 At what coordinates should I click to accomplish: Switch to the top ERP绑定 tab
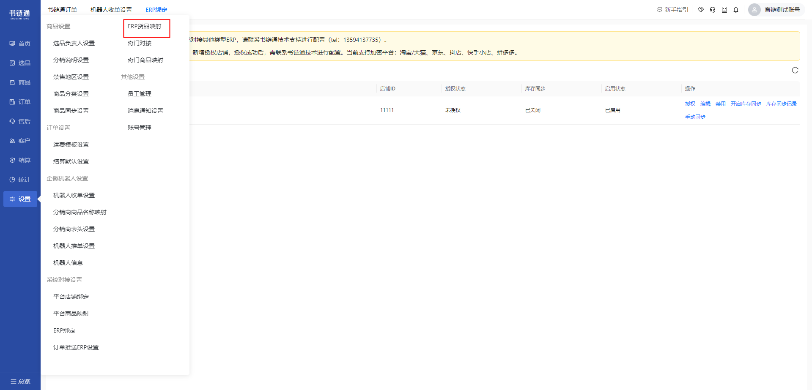[x=156, y=10]
